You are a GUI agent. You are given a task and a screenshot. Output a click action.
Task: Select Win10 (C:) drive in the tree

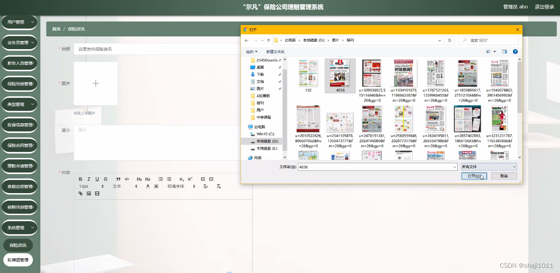click(265, 134)
